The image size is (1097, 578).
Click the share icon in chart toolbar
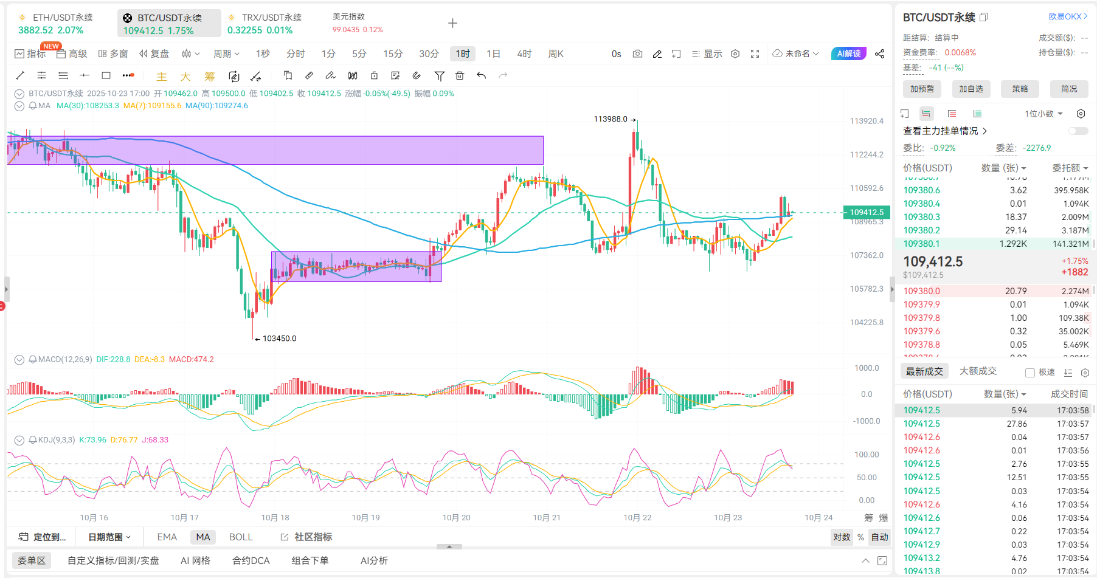point(879,54)
